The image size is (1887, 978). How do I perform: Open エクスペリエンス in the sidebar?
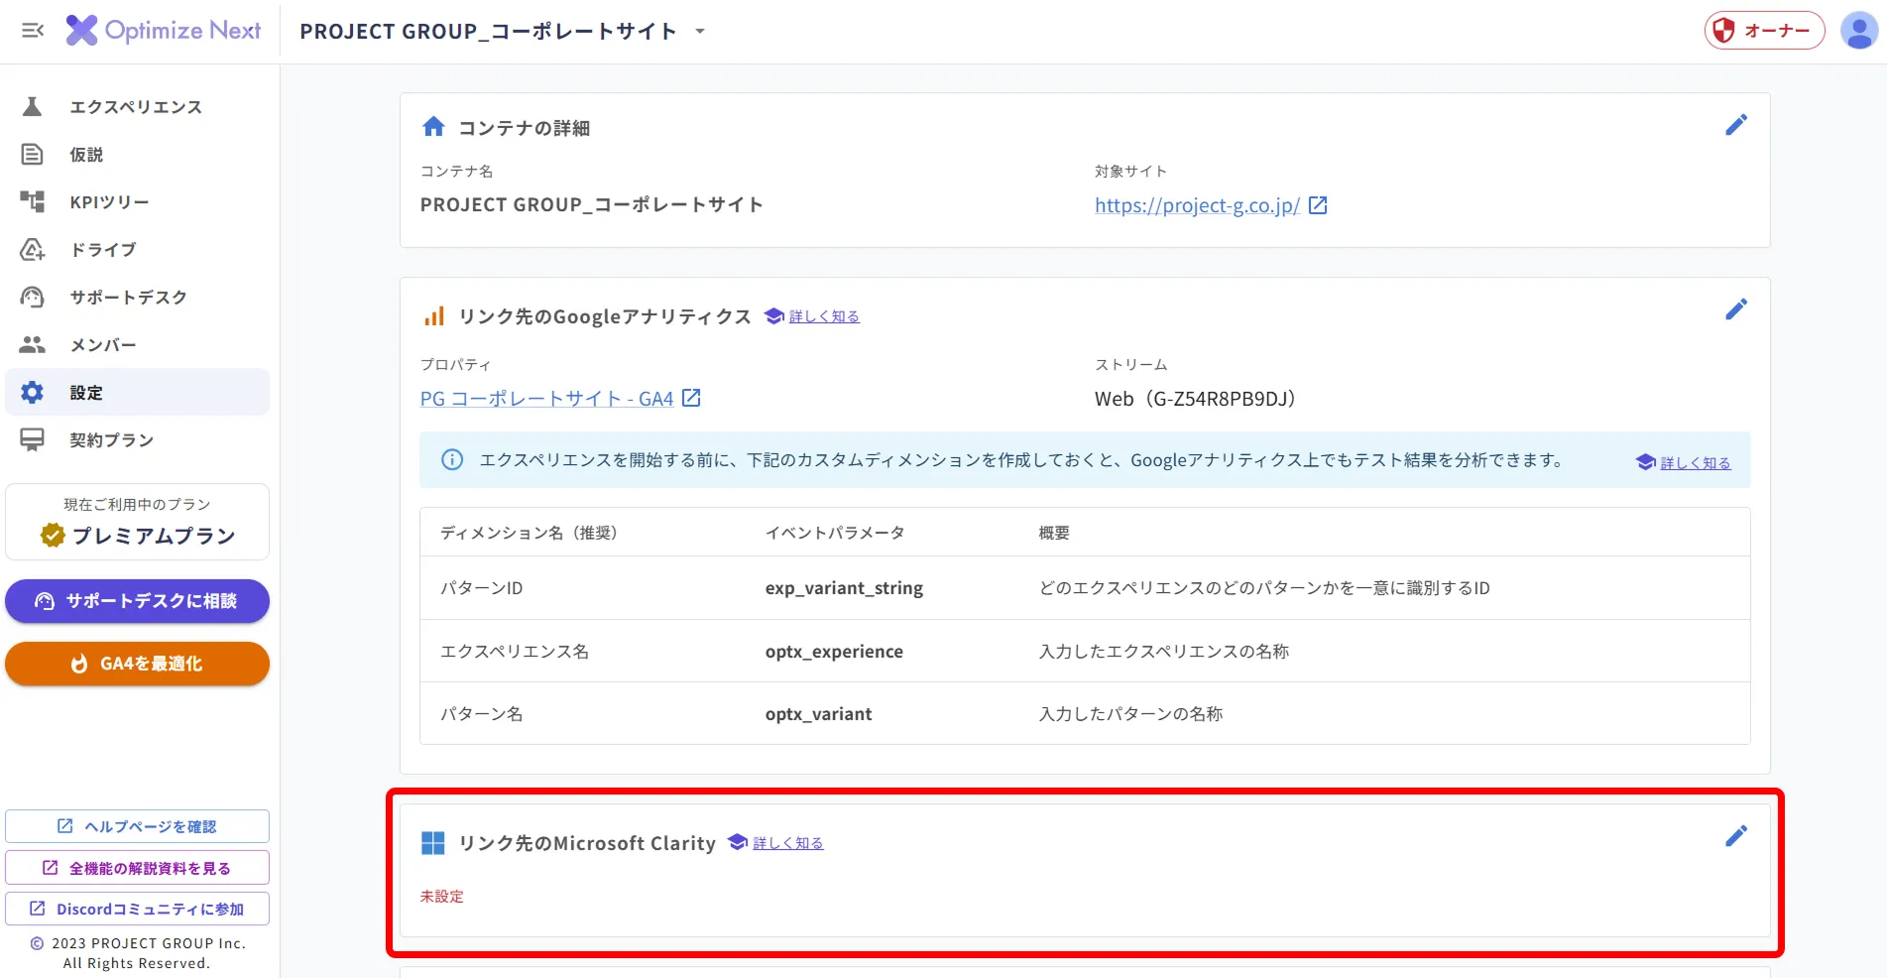(x=137, y=107)
